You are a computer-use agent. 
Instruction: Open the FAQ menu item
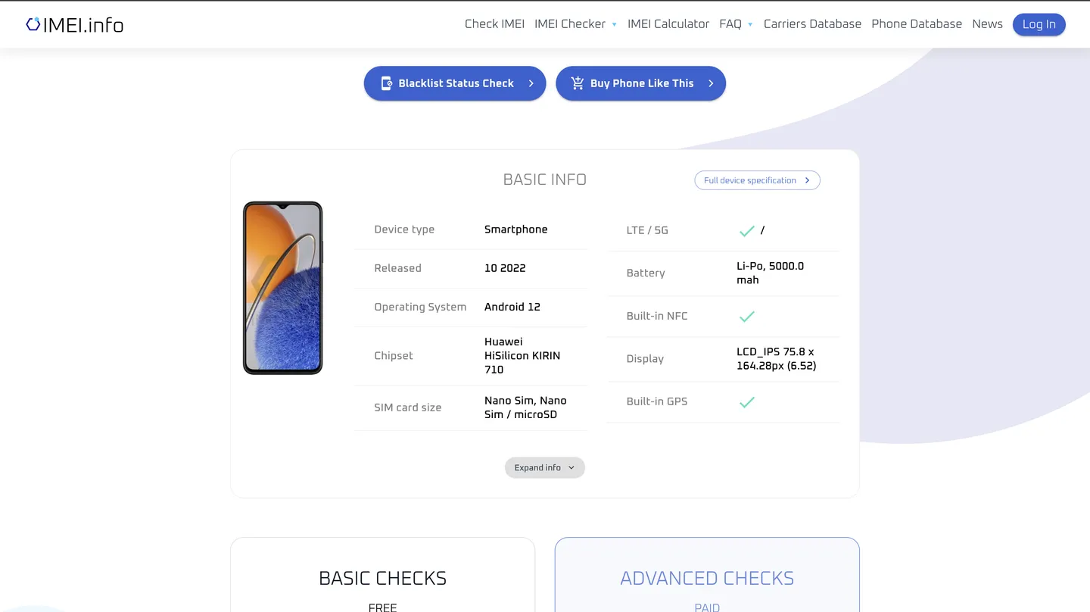730,24
